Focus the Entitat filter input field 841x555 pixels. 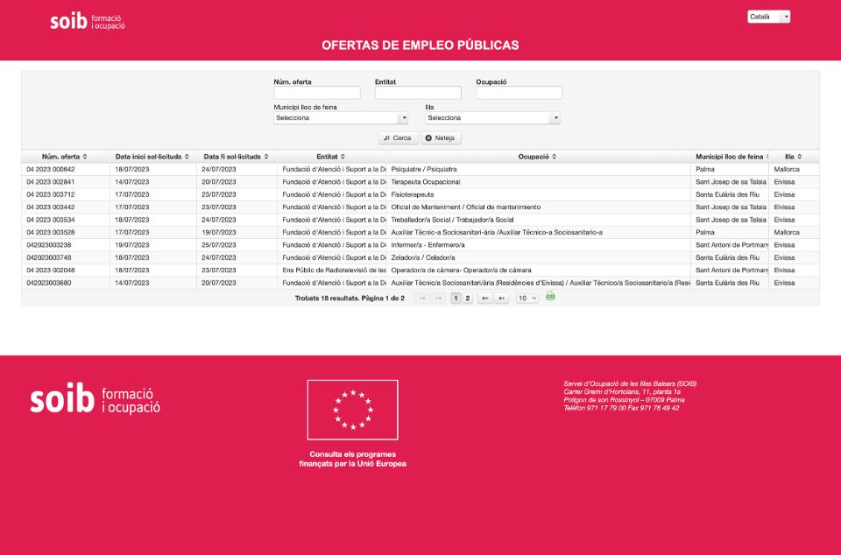pyautogui.click(x=418, y=93)
